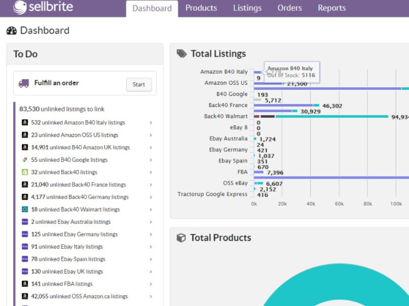Open 125 unlinked Ebay Germany listings
Image resolution: width=409 pixels, height=306 pixels.
point(74,234)
